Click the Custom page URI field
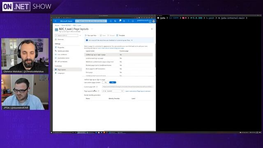This screenshot has height=148, width=263. [x=127, y=87]
